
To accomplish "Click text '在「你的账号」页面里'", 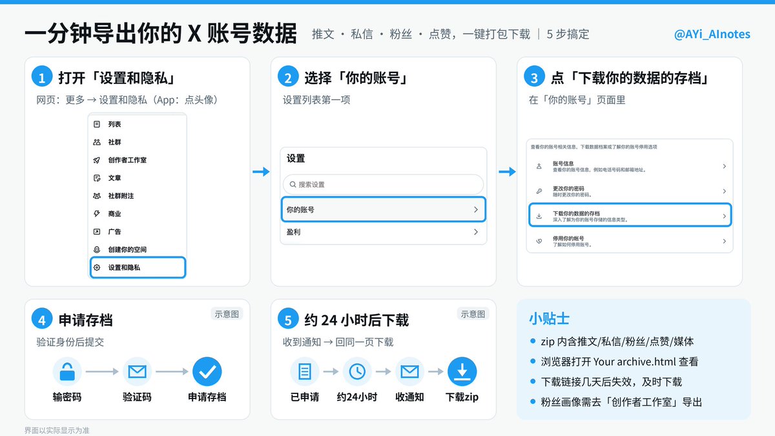I will tap(577, 99).
